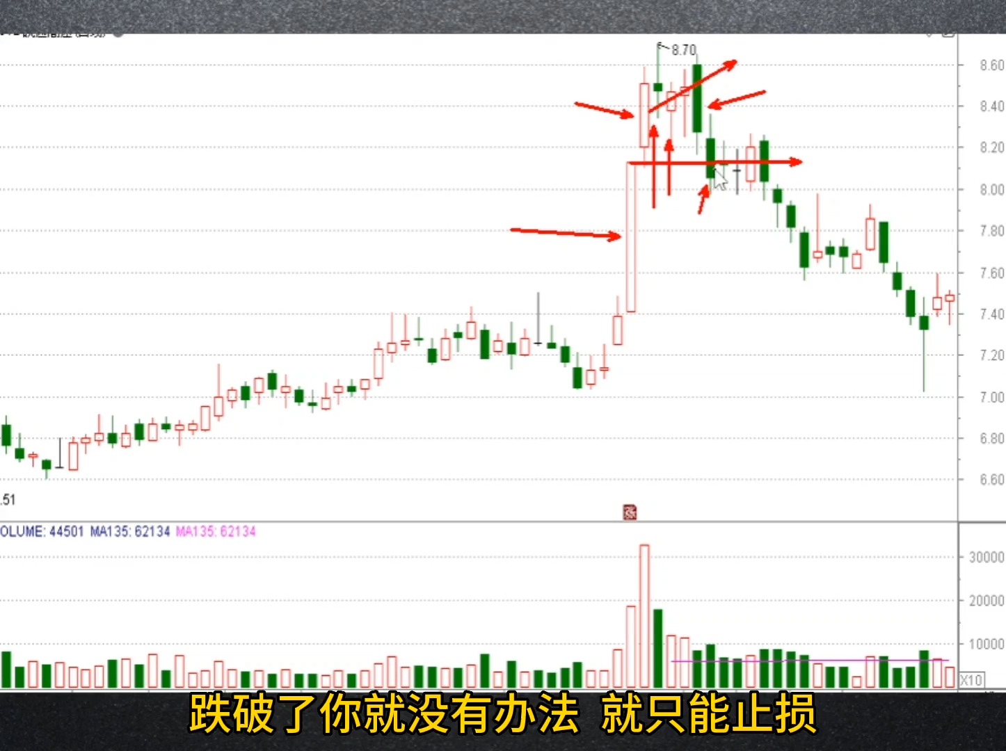Click the VOLUME: 44501 indicator label

coord(42,531)
